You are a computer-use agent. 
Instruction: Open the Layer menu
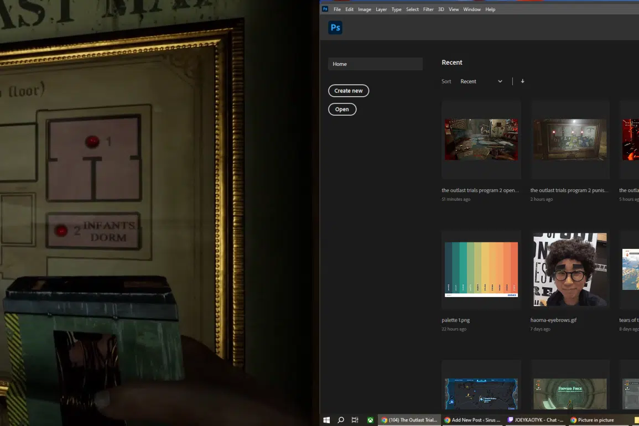[x=381, y=9]
